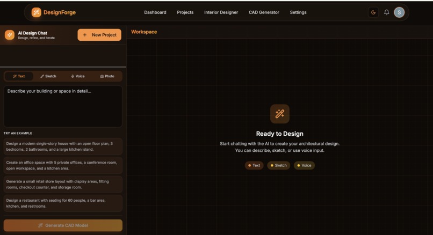The image size is (433, 235).
Task: Focus the building description text area
Action: click(63, 106)
